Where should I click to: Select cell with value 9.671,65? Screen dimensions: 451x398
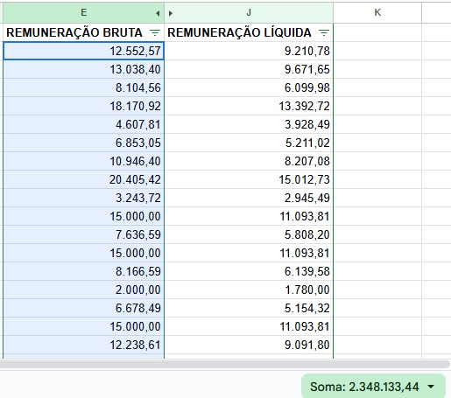[249, 69]
